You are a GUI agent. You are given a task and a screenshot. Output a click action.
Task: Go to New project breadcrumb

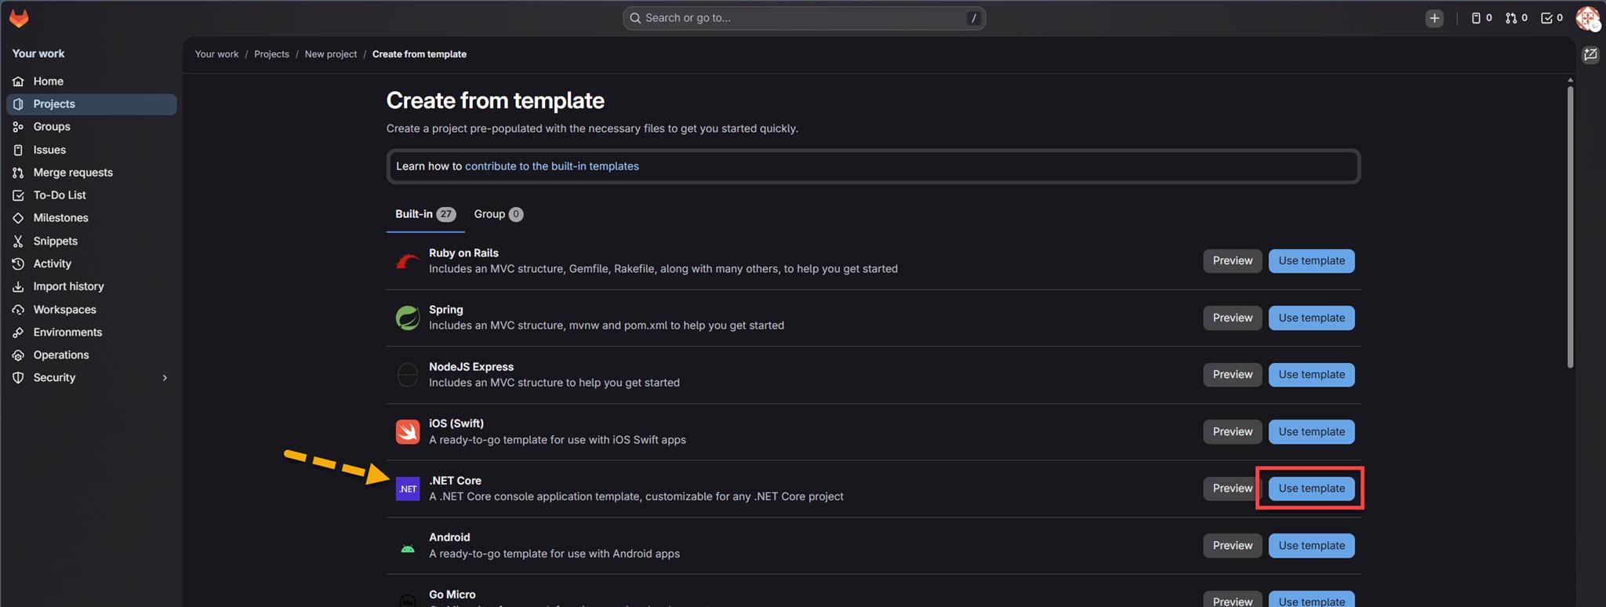point(330,54)
